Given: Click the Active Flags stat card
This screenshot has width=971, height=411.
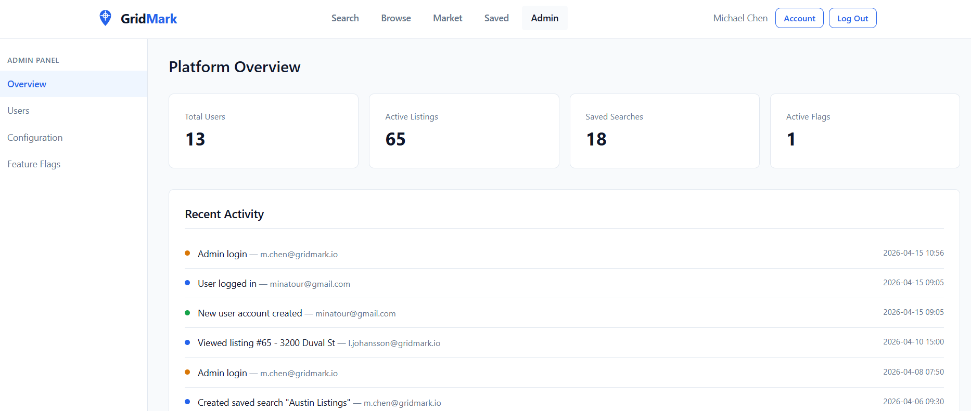Looking at the screenshot, I should 864,131.
